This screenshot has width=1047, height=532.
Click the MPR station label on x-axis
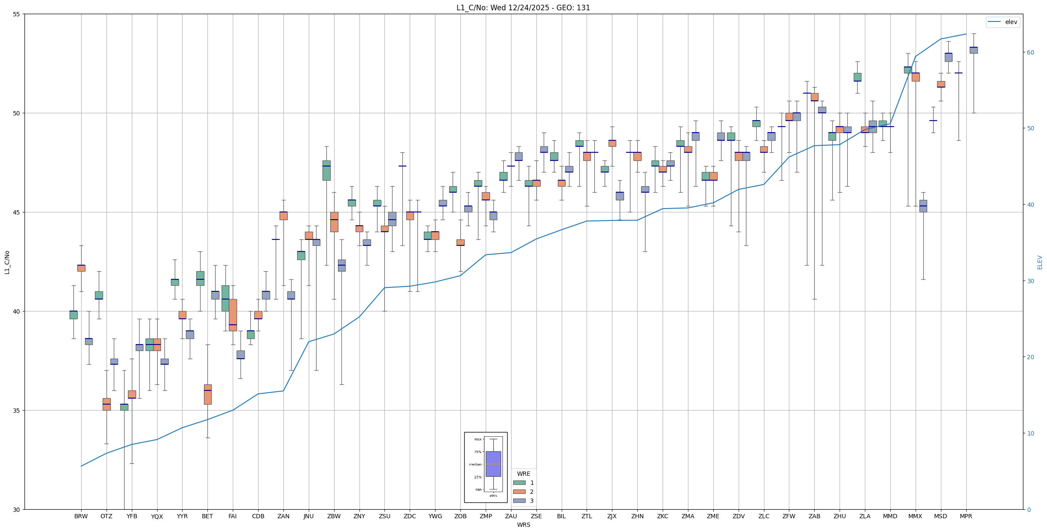coord(966,516)
